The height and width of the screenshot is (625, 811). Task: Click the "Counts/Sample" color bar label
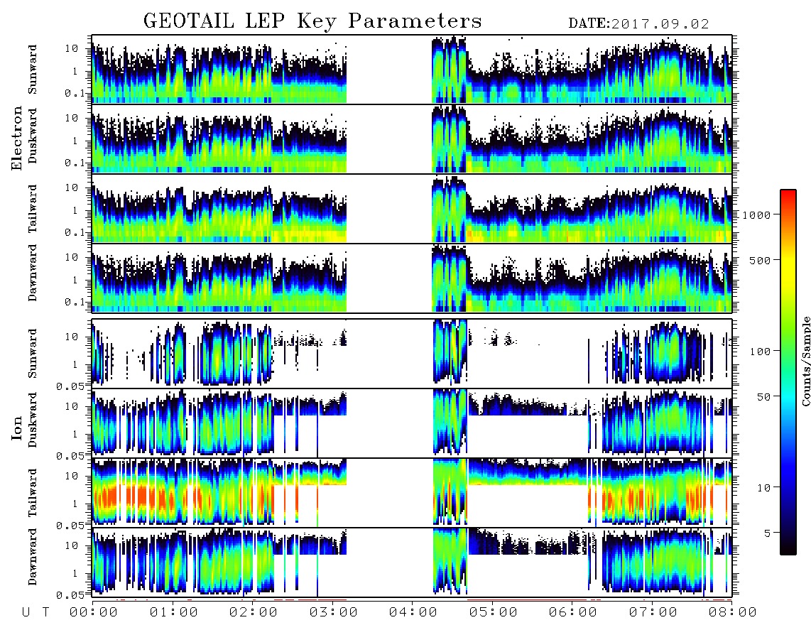tap(805, 361)
